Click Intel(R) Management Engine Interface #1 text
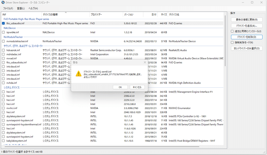Image resolution: width=267 pixels, height=155 pixels. click(191, 92)
